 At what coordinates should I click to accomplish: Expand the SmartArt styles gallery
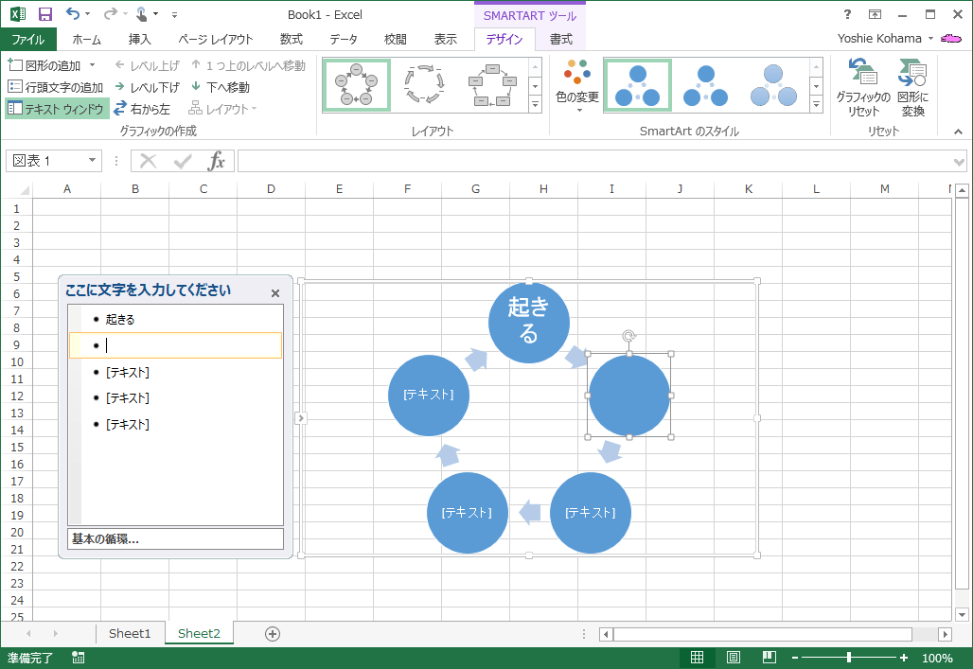[817, 105]
